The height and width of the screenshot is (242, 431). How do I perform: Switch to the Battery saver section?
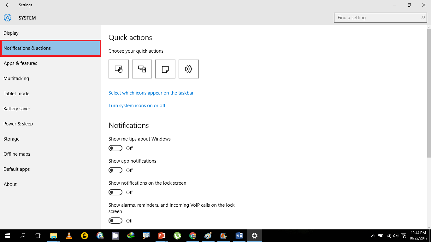pyautogui.click(x=17, y=108)
